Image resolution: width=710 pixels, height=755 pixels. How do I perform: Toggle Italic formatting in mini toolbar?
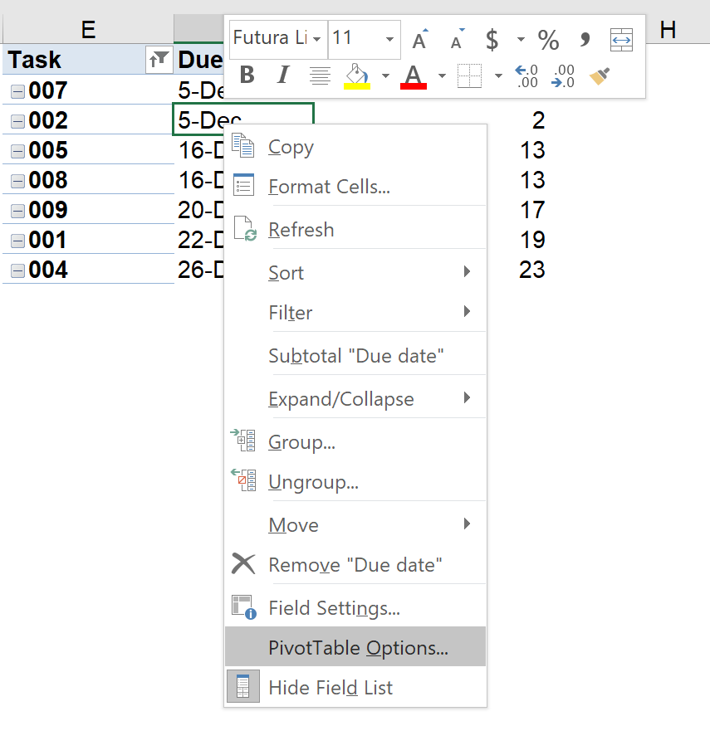coord(282,76)
